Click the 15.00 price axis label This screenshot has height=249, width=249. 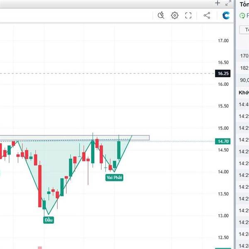[223, 128]
